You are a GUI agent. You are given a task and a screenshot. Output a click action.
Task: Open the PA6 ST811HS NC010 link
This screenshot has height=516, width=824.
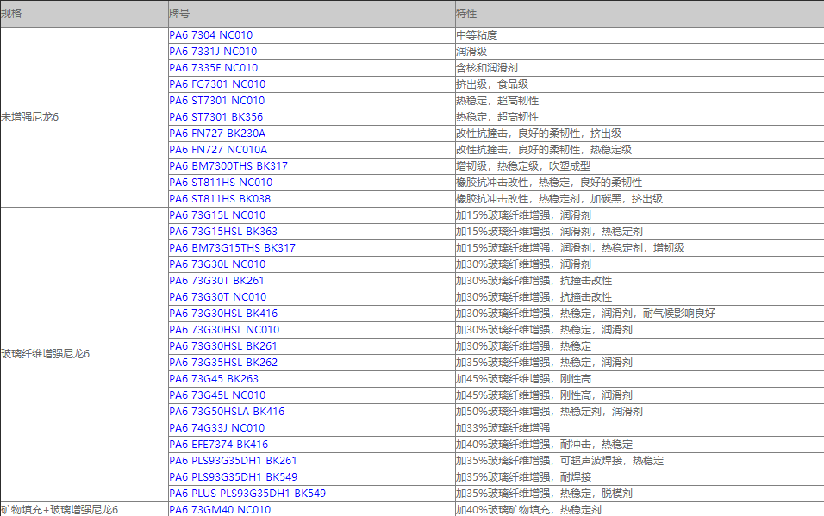(x=221, y=183)
